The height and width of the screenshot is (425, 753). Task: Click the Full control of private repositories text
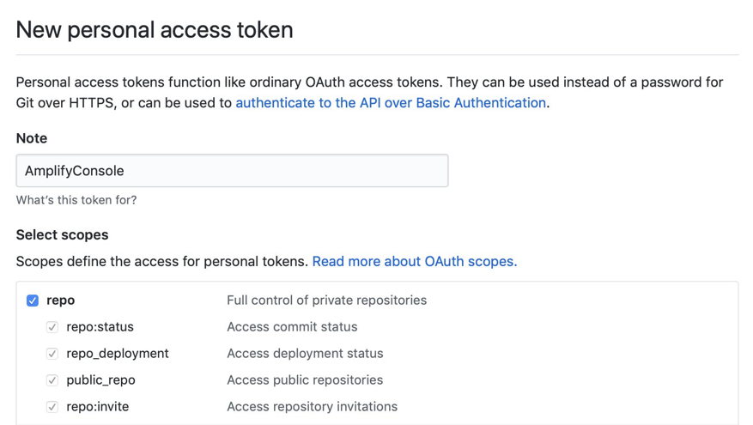coord(326,301)
